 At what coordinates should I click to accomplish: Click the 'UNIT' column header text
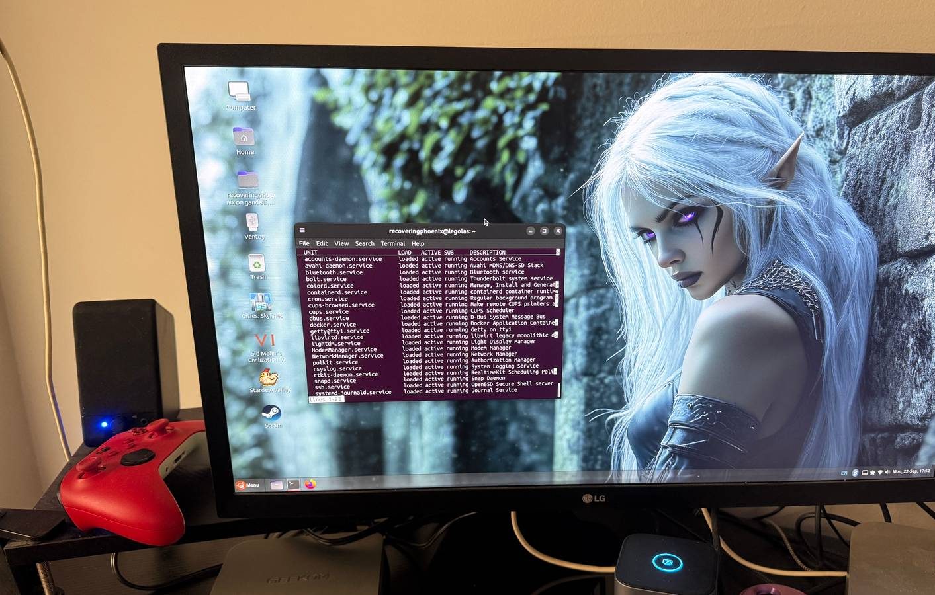pos(310,253)
